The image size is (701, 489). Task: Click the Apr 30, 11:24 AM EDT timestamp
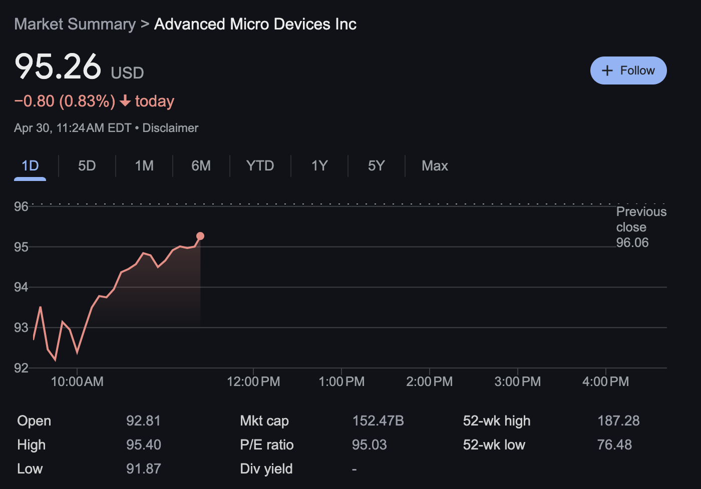tap(73, 128)
